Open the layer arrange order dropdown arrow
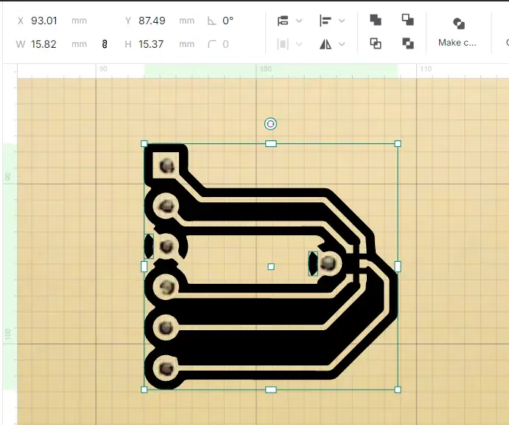 (x=299, y=21)
